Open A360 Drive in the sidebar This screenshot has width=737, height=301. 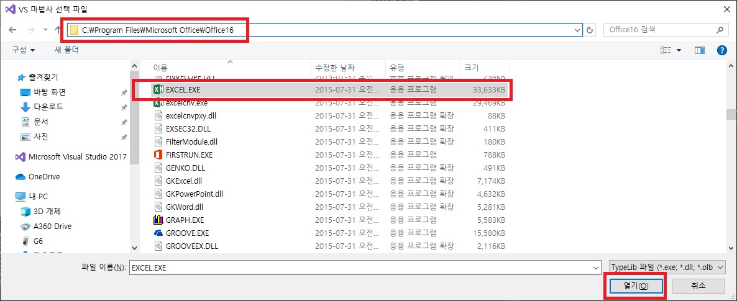46,227
